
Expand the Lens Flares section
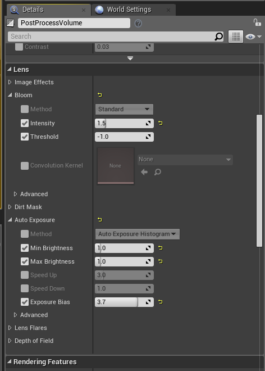10,328
